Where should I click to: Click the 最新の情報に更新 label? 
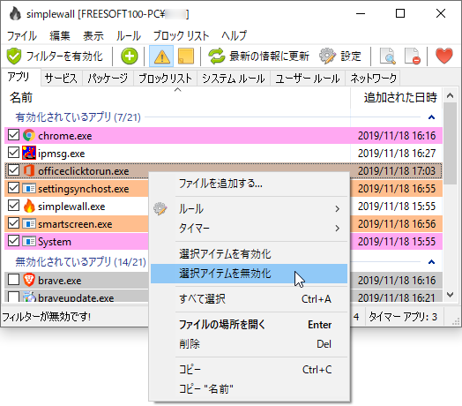269,56
